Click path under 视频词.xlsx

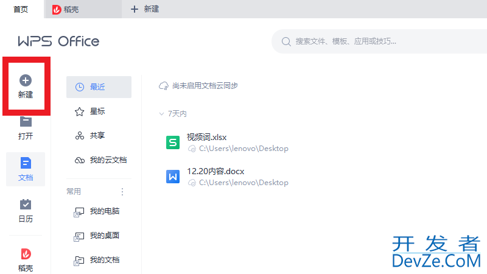(243, 149)
